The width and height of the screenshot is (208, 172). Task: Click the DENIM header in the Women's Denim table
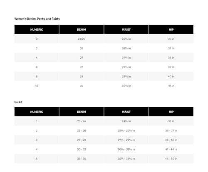[82, 29]
